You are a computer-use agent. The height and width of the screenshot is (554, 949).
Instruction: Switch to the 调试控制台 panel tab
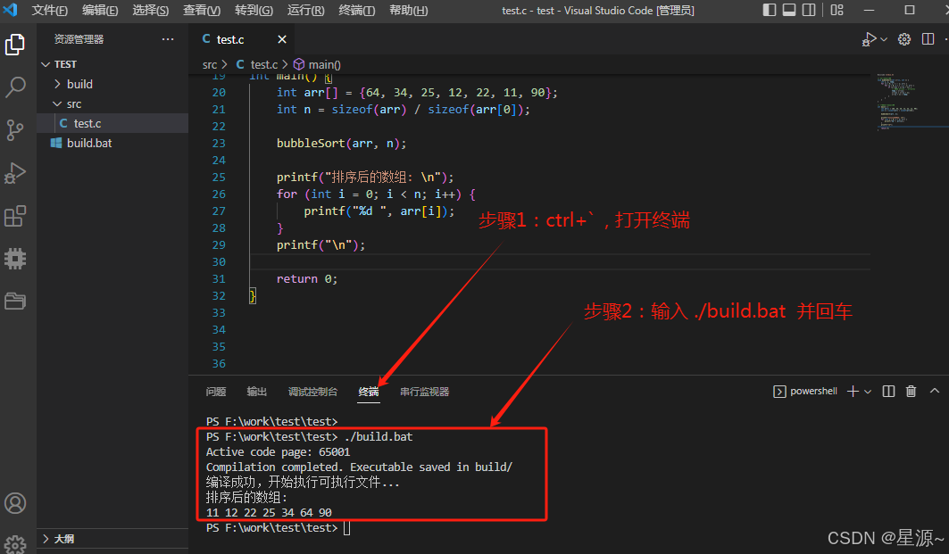coord(312,392)
